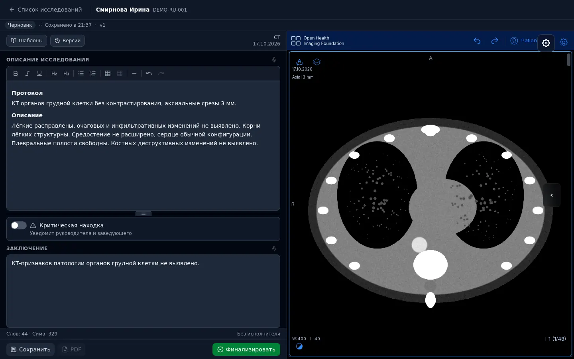Start dictation for Заключение section
Image resolution: width=574 pixels, height=359 pixels.
[274, 249]
